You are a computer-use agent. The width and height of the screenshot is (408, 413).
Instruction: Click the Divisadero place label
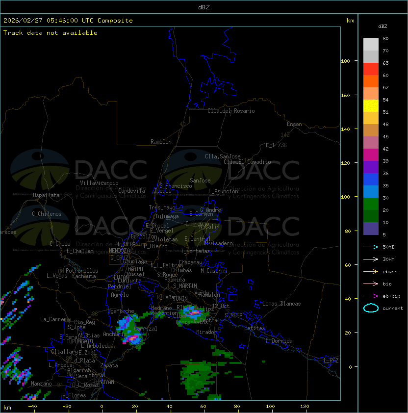218,243
